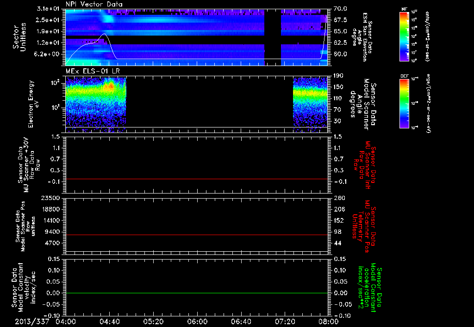
Task: Click the 9400 scanner position tick label
Action: (52, 232)
